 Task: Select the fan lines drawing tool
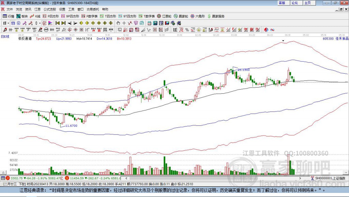point(125,30)
